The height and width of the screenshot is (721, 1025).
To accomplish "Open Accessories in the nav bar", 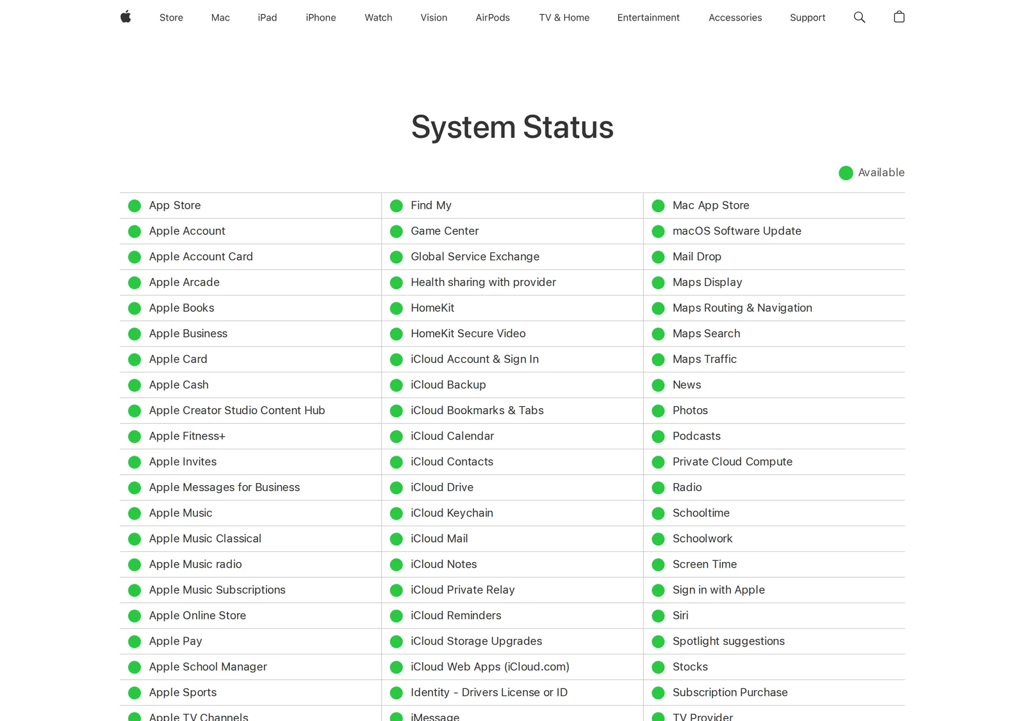I will coord(735,18).
